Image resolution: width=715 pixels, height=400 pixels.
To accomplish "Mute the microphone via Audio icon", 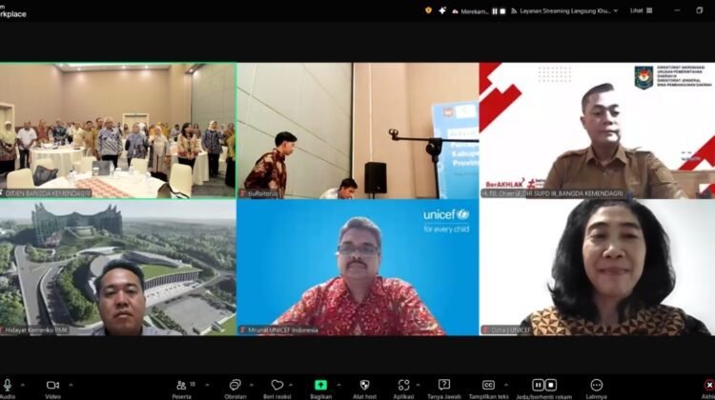I will [x=7, y=386].
